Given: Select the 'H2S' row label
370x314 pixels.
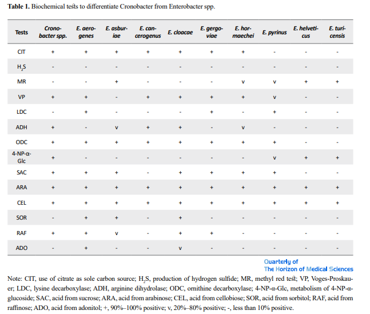Looking at the screenshot, I should coord(22,67).
